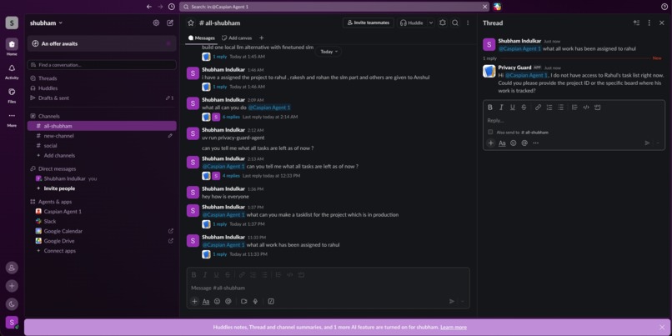Record an audio clip with the microphone icon
Screen dimensions: 672x336
pyautogui.click(x=255, y=301)
